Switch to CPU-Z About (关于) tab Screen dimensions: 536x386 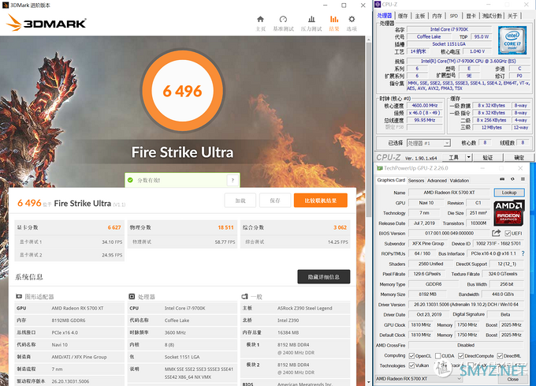(512, 16)
